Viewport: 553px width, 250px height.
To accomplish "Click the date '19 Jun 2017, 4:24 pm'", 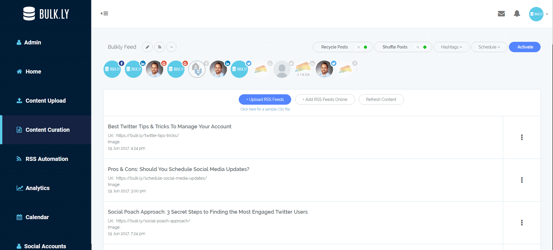I will (x=127, y=148).
